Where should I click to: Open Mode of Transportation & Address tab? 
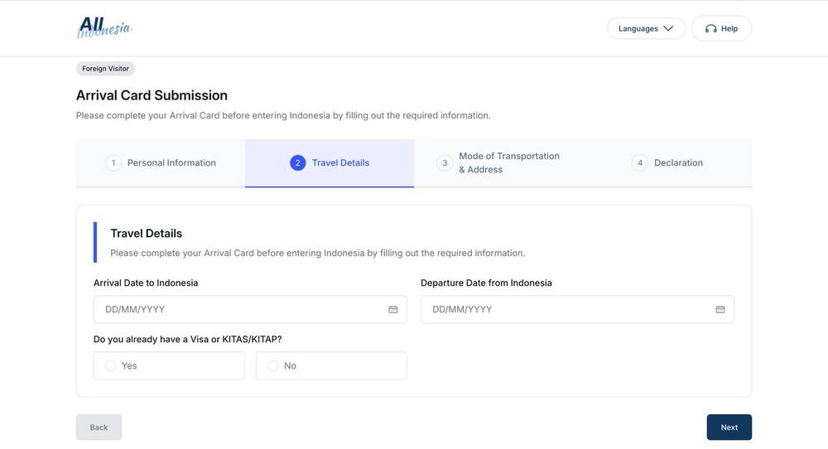[x=508, y=163]
